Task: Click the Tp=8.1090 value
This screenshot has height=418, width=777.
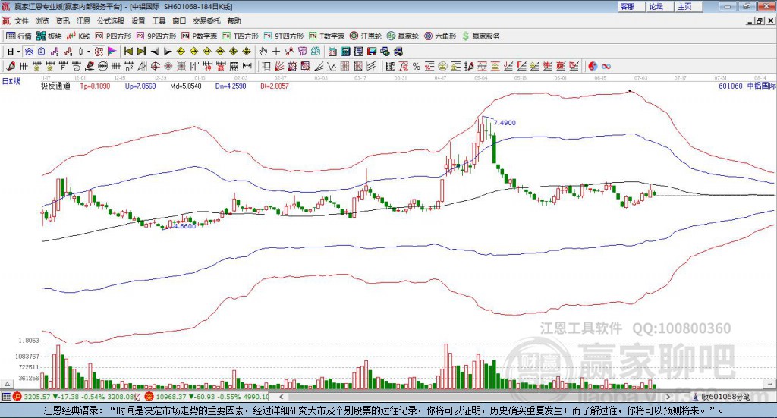Action: click(x=95, y=86)
